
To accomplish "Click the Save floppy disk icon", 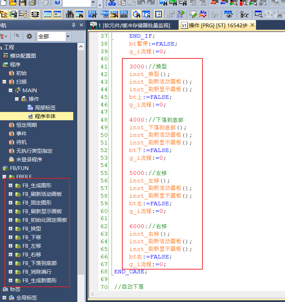I will 23,3.
